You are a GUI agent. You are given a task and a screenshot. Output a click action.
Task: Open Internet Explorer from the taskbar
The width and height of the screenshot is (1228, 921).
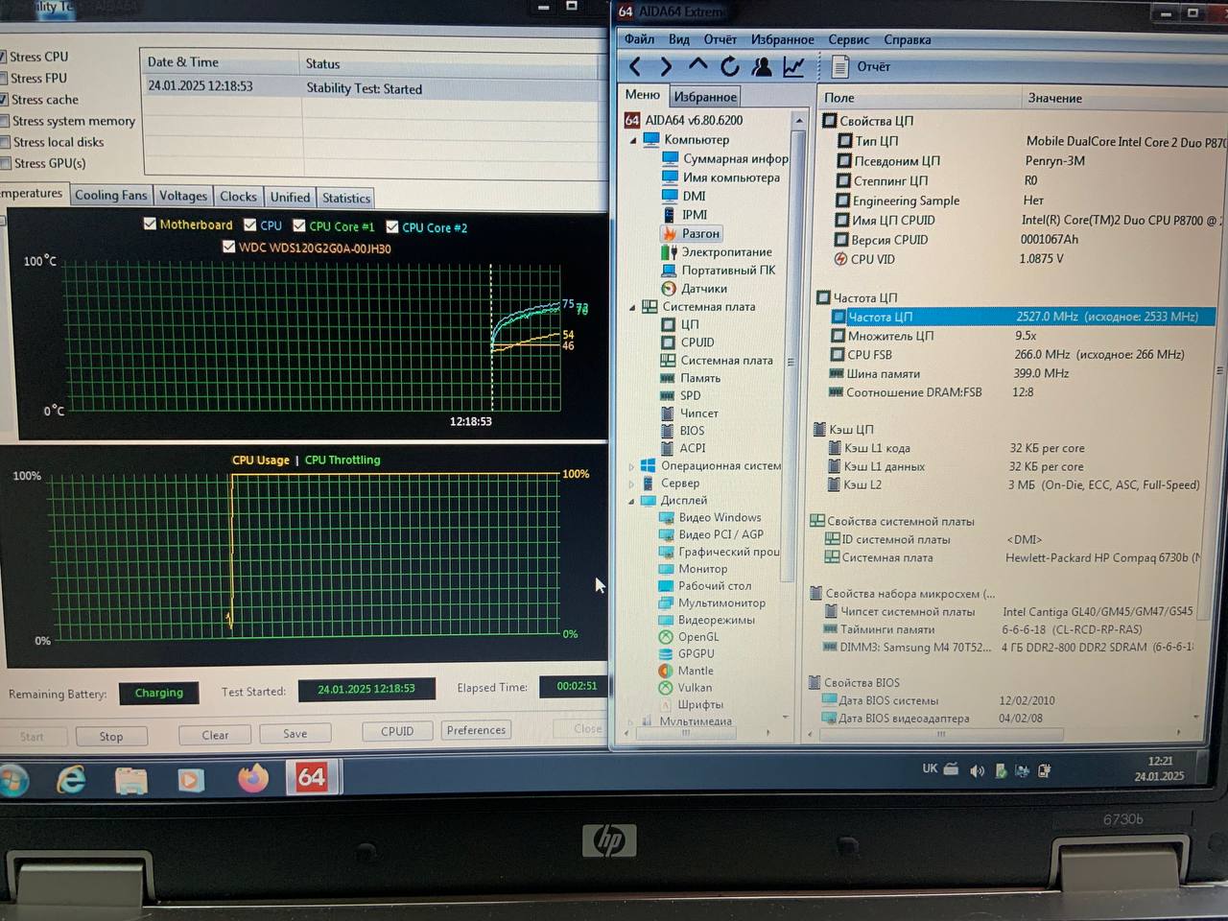click(71, 780)
